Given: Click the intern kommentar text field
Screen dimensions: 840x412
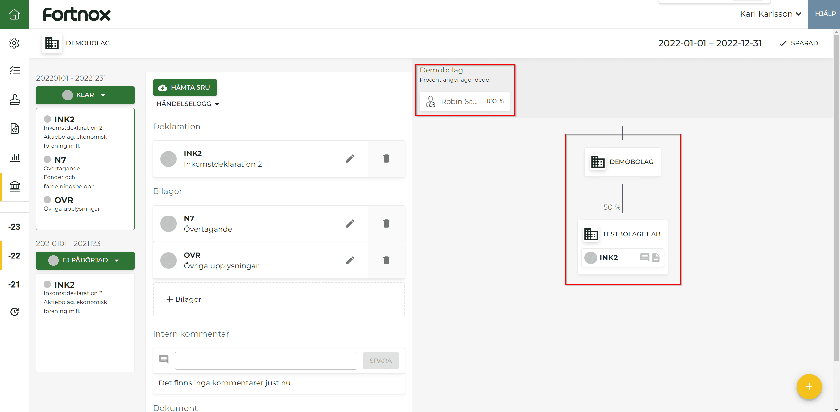Looking at the screenshot, I should (266, 360).
